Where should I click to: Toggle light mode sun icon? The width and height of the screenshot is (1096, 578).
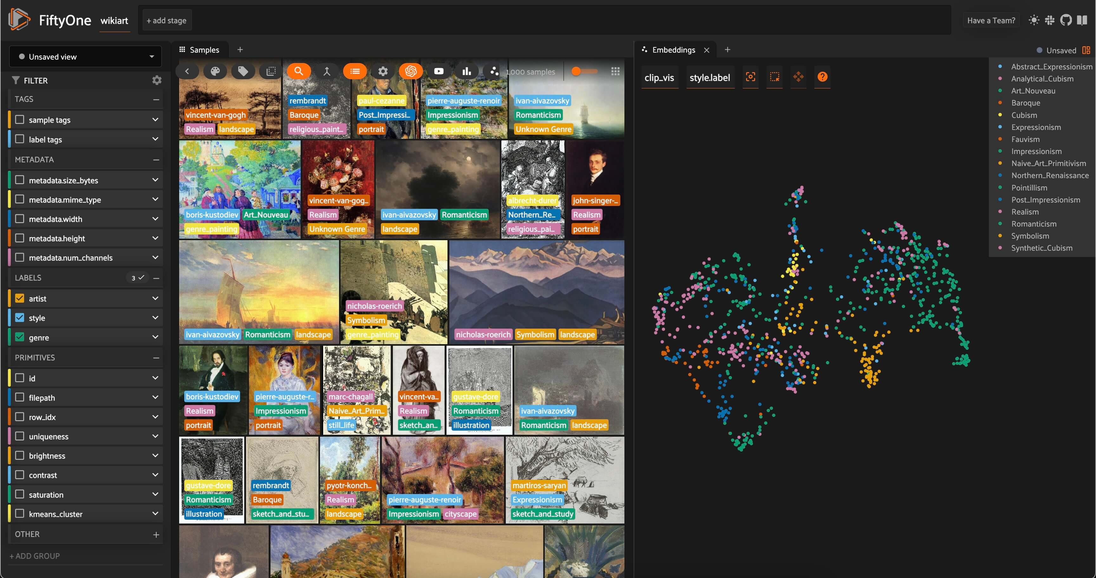click(x=1034, y=20)
